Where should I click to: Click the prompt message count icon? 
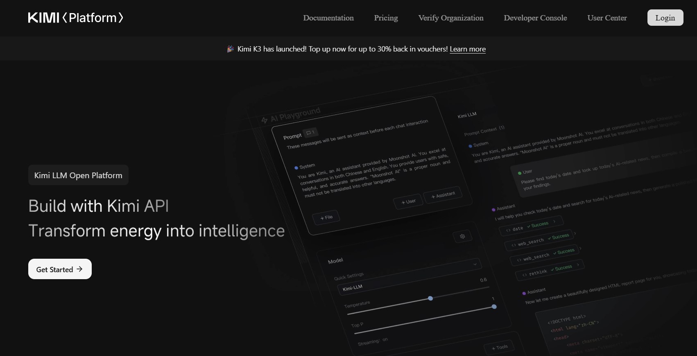coord(310,132)
